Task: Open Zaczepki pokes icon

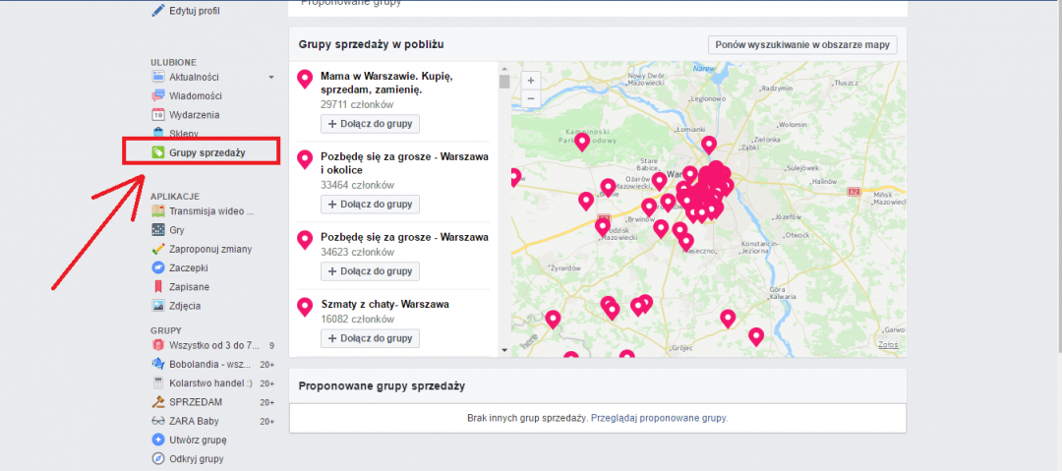Action: coord(157,267)
